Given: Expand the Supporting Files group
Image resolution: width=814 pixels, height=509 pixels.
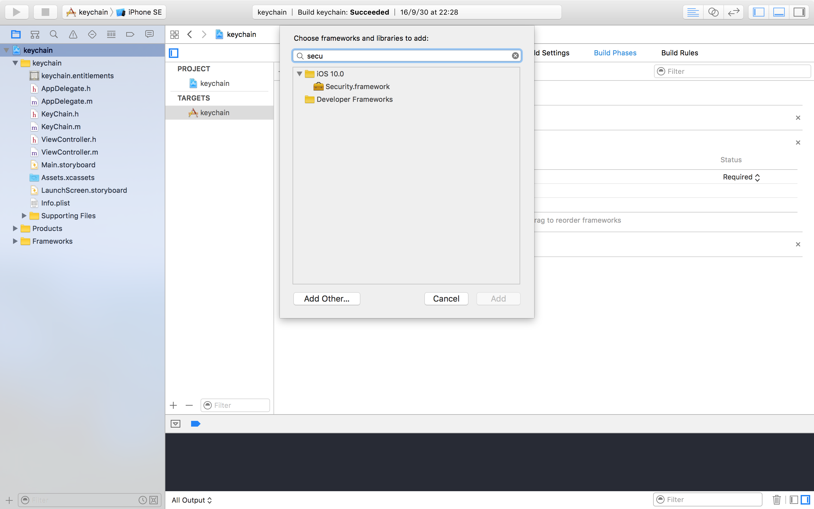Looking at the screenshot, I should (24, 216).
